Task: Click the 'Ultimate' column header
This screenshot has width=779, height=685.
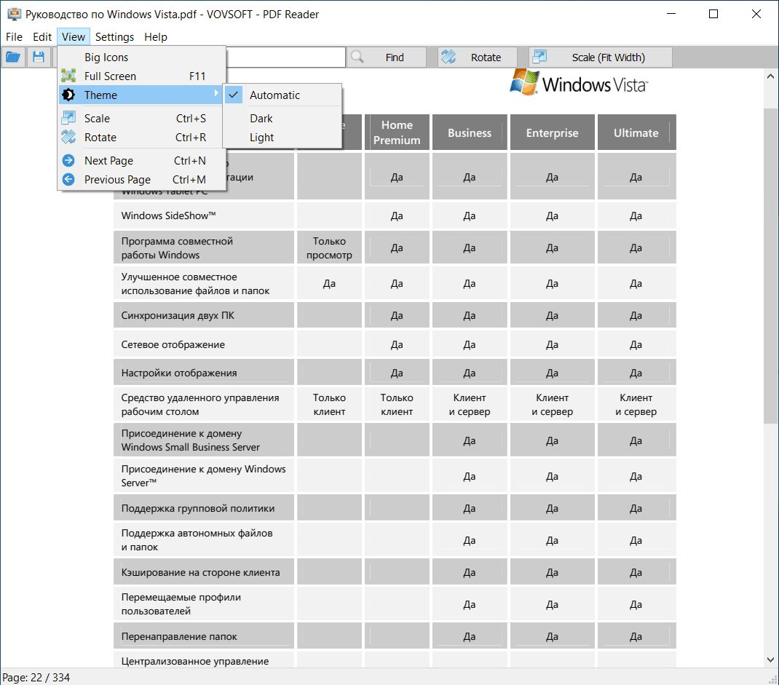Action: [636, 132]
